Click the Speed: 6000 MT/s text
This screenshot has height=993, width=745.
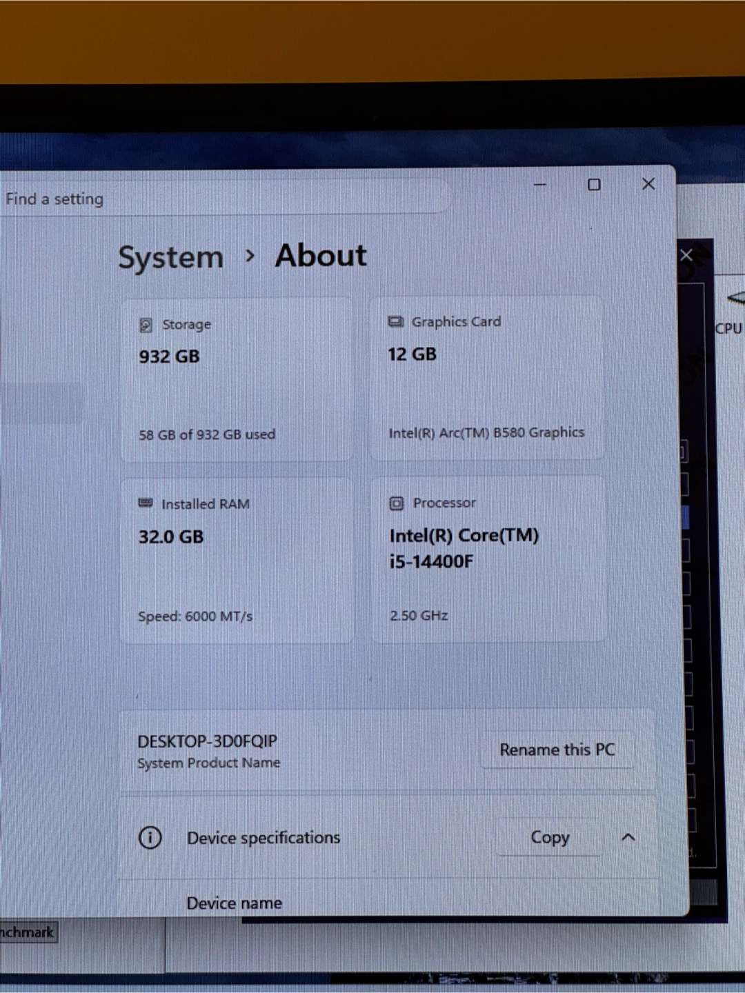(195, 616)
